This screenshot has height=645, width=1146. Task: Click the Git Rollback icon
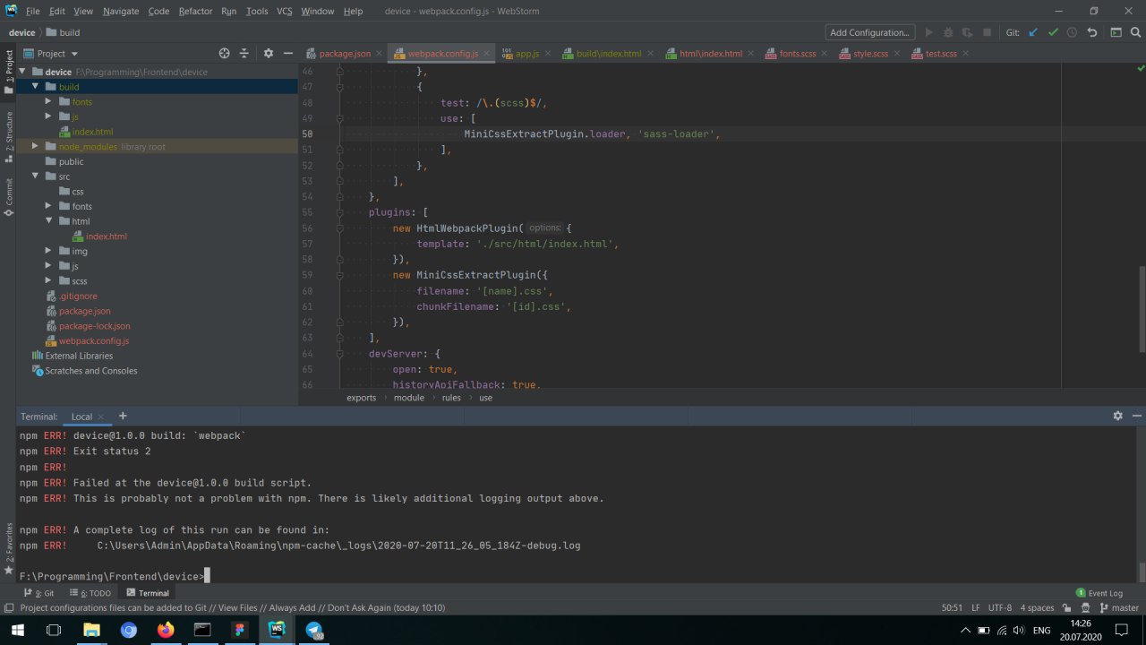(1091, 32)
